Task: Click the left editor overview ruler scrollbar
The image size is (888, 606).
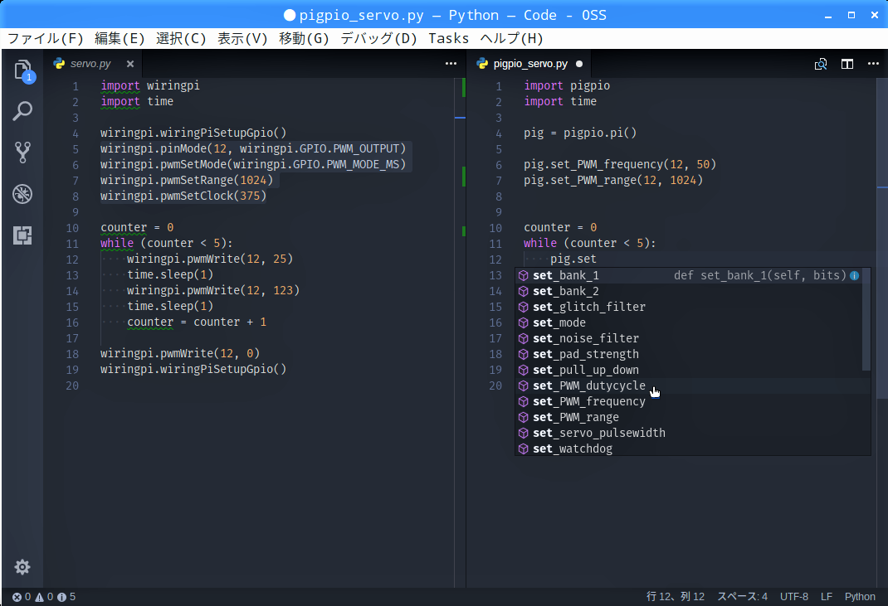Action: pyautogui.click(x=460, y=332)
